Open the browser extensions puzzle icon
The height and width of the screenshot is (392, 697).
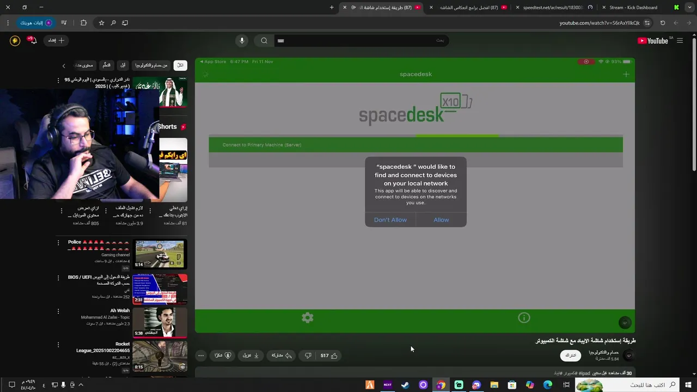coord(83,23)
